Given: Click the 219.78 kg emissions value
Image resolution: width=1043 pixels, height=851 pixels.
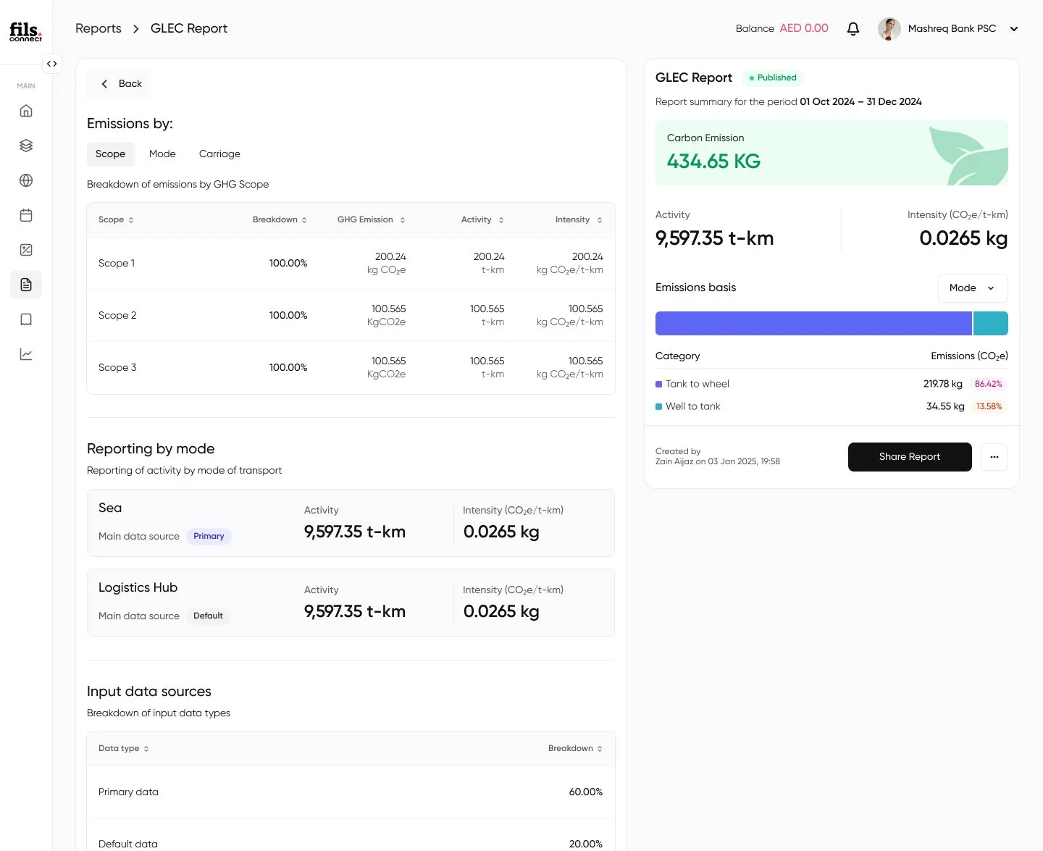Looking at the screenshot, I should pyautogui.click(x=943, y=384).
